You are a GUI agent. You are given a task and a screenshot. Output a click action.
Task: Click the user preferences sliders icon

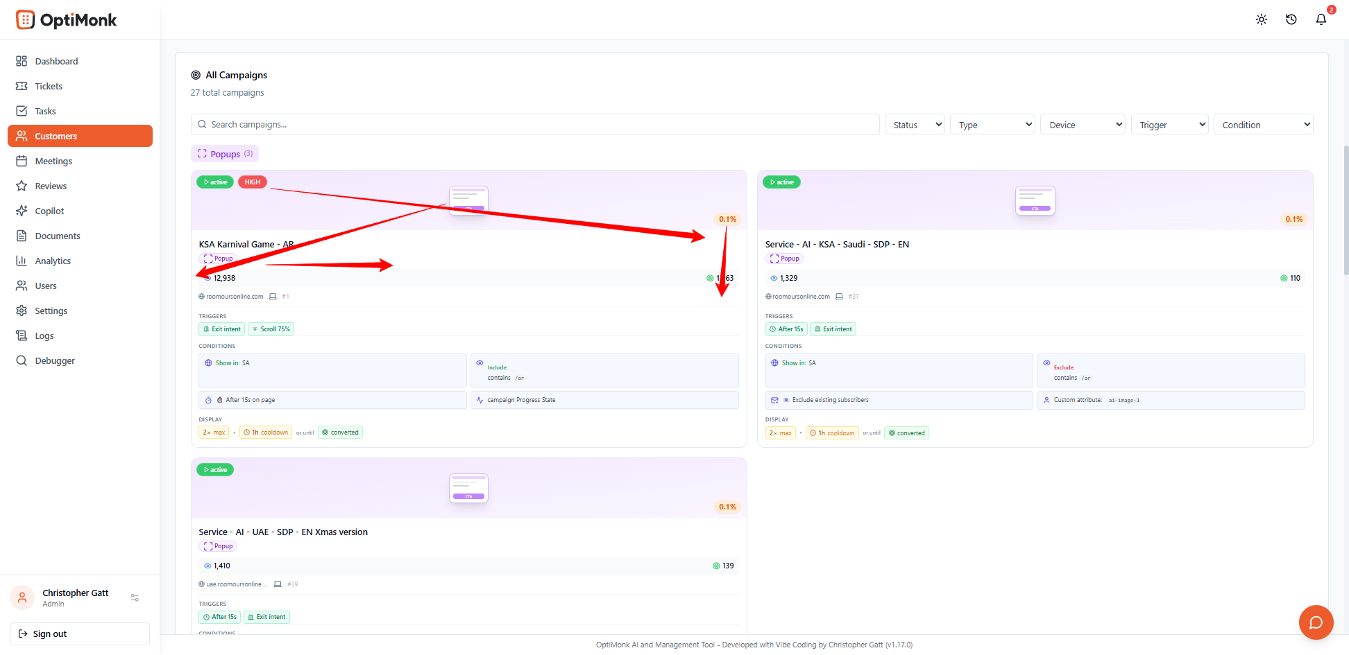coord(135,597)
